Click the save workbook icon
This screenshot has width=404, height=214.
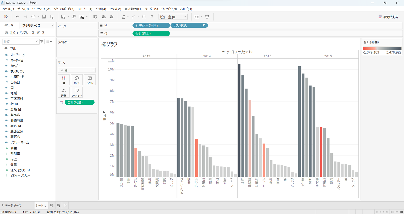point(44,17)
